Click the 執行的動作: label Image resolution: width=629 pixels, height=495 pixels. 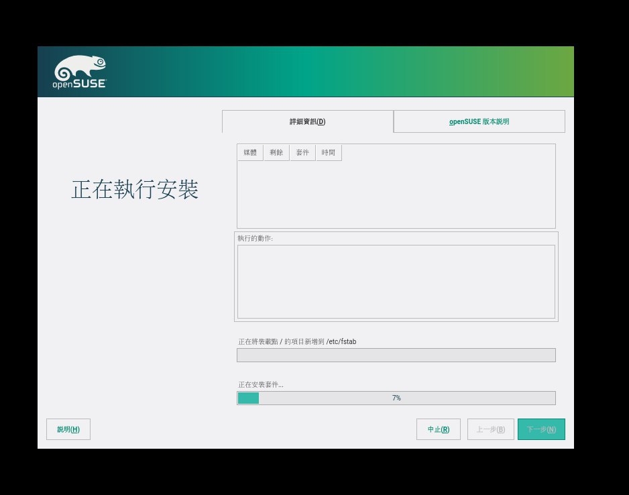255,238
